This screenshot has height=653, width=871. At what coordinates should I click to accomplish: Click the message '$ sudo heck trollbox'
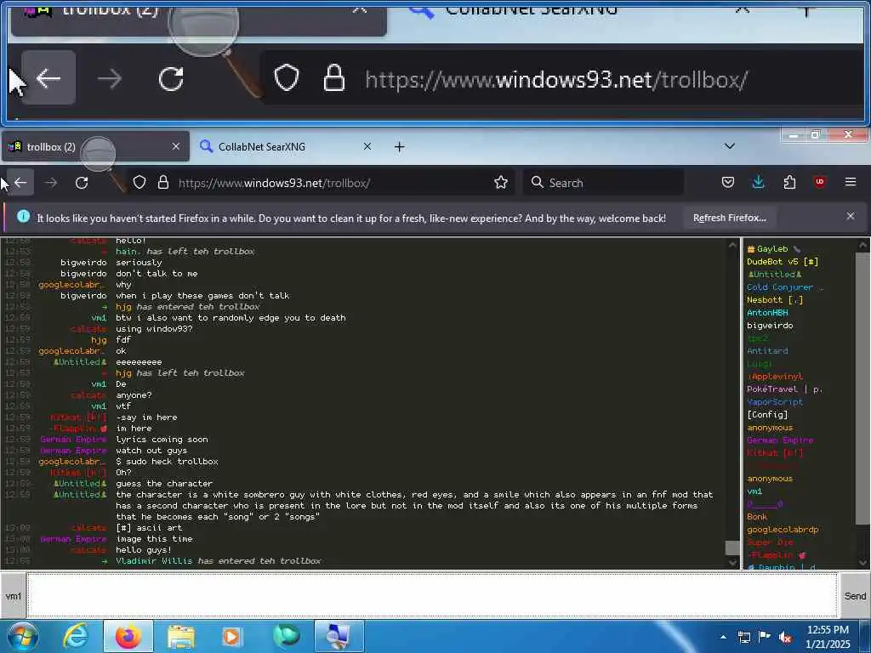(167, 462)
